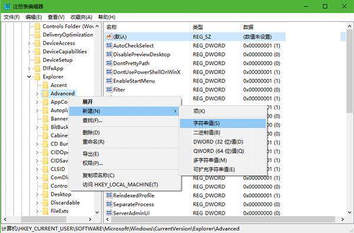354x233 pixels.
Task: Click the AutoCheckSelect DWORD icon
Action: pos(109,45)
